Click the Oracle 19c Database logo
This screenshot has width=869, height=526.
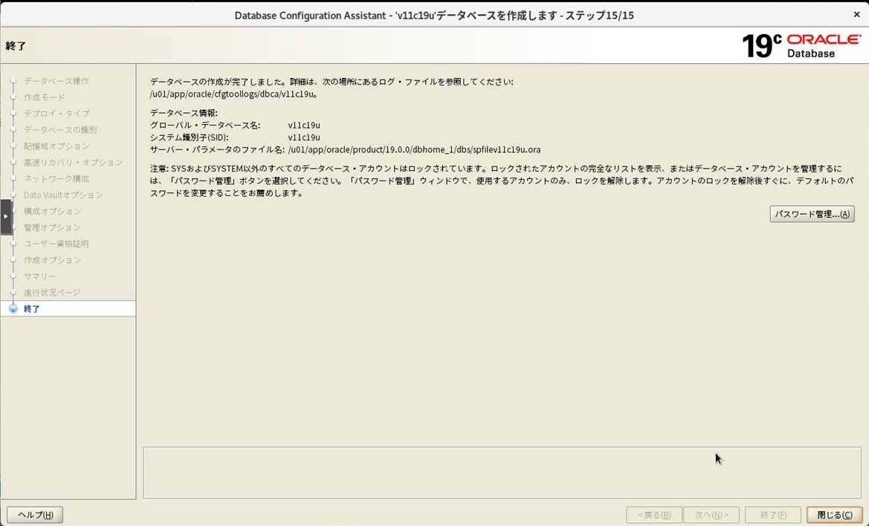pos(801,45)
